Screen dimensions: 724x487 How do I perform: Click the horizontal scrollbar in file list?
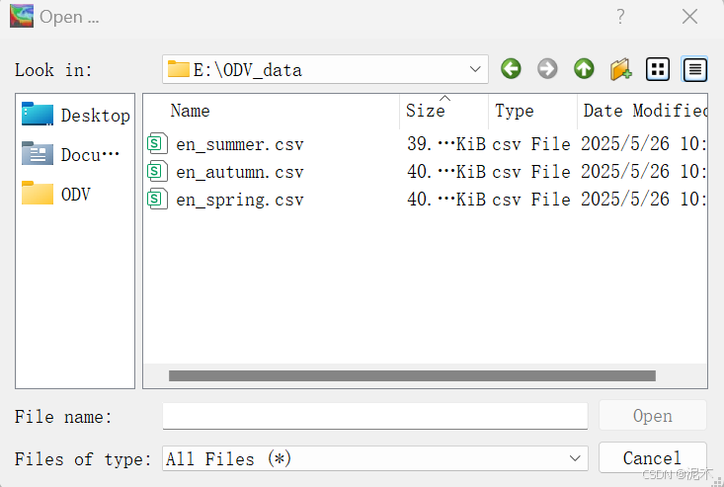(x=412, y=375)
